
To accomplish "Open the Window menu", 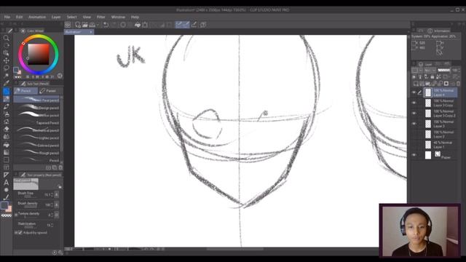I will pos(118,17).
